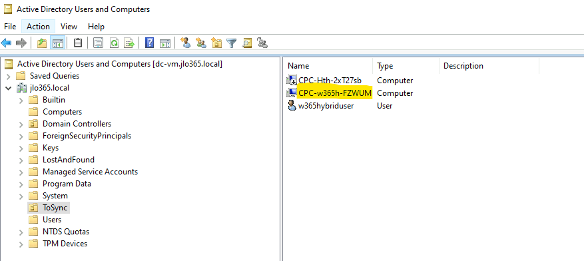Create new organizational unit toolbar icon
The width and height of the screenshot is (584, 261).
[216, 43]
